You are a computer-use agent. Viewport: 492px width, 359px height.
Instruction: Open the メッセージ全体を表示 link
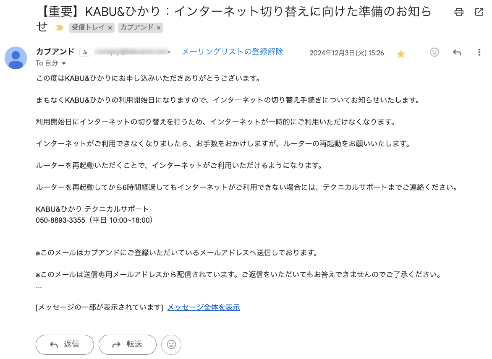(x=204, y=307)
